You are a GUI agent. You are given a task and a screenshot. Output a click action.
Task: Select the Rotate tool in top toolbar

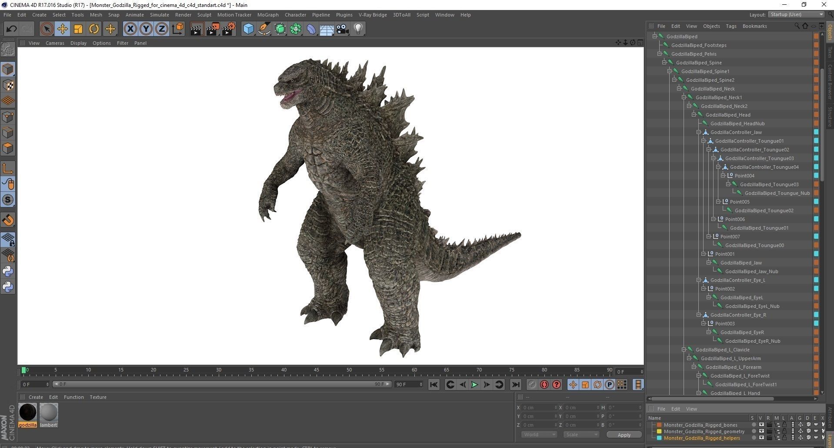coord(94,29)
